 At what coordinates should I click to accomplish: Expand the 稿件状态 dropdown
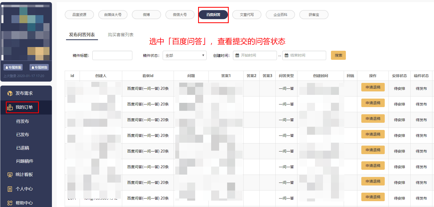point(184,55)
